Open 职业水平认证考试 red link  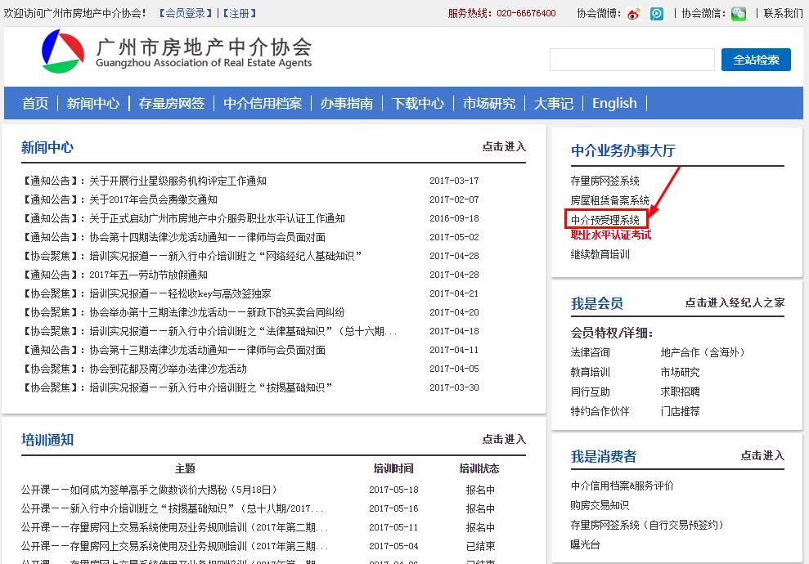tap(611, 235)
